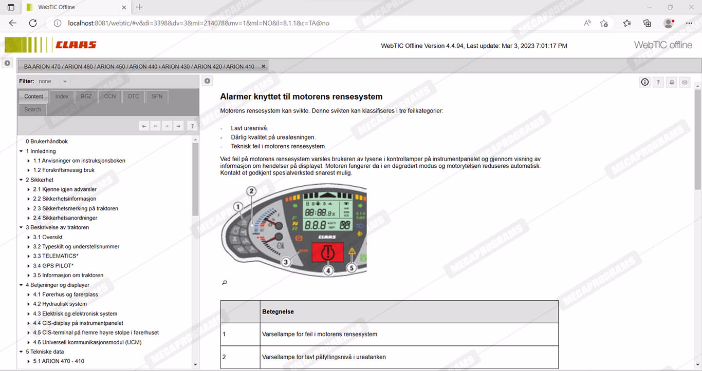Click the Read aloud icon in address bar
The image size is (702, 371).
click(587, 23)
